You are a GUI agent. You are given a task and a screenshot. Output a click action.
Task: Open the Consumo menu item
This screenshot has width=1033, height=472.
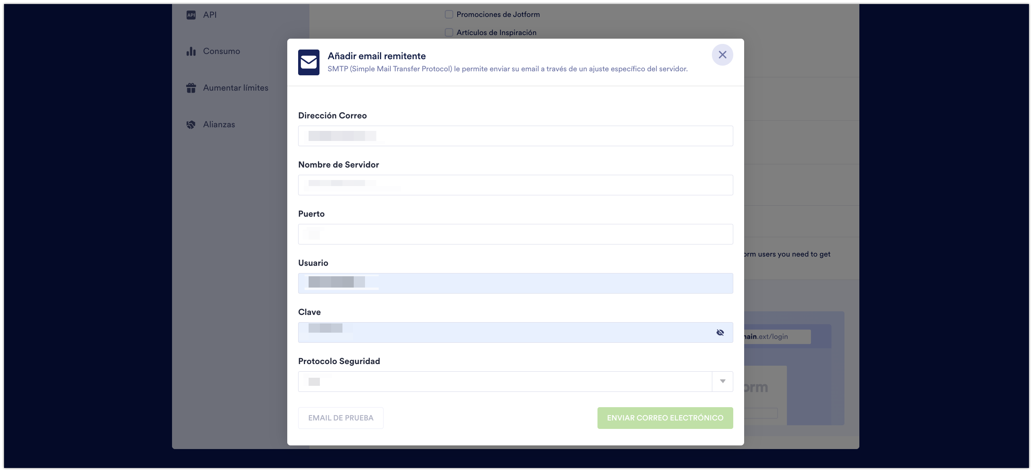point(221,52)
